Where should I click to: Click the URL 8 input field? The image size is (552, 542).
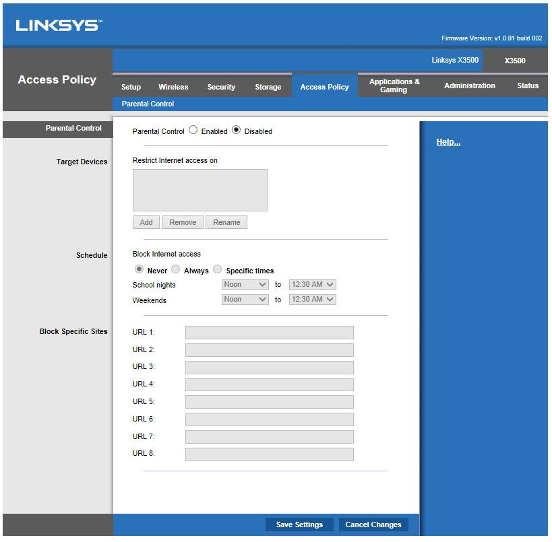pyautogui.click(x=270, y=454)
